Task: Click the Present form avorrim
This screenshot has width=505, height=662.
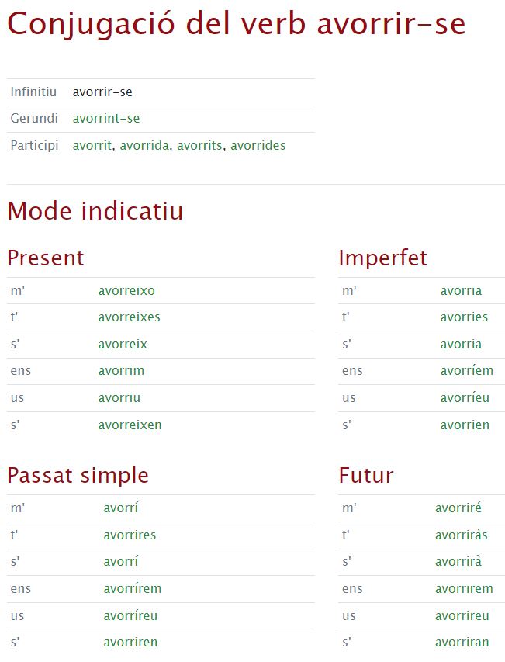Action: point(121,370)
